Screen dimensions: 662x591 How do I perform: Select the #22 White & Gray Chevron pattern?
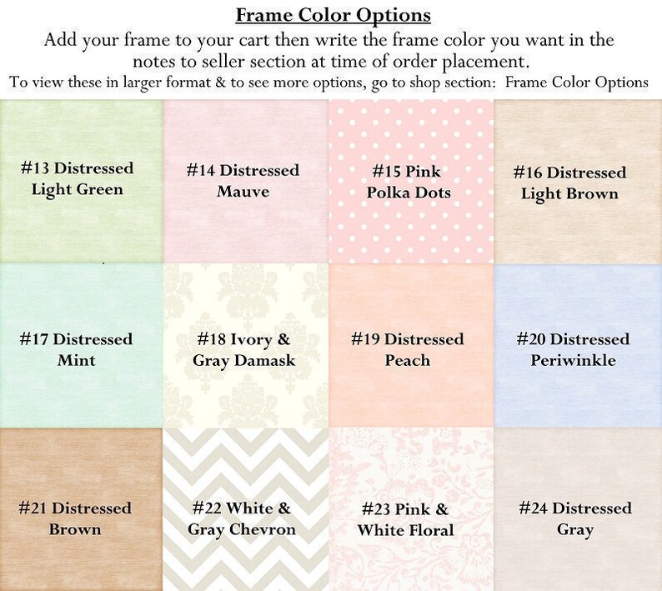[x=246, y=509]
